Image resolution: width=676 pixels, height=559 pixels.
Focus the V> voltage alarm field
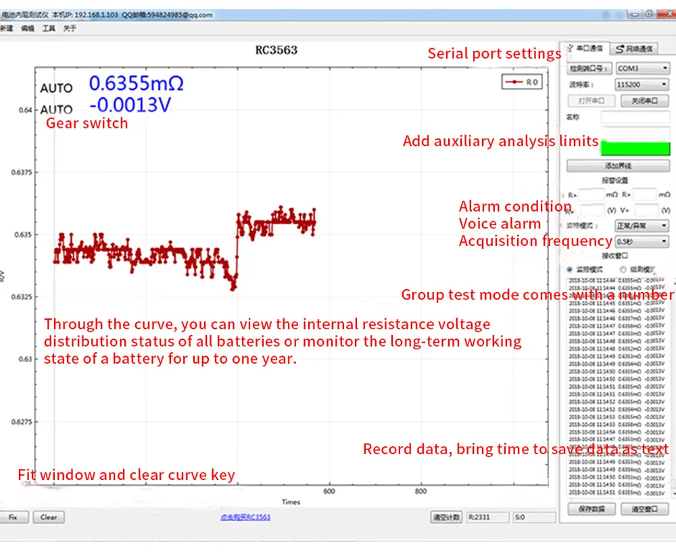pos(646,210)
